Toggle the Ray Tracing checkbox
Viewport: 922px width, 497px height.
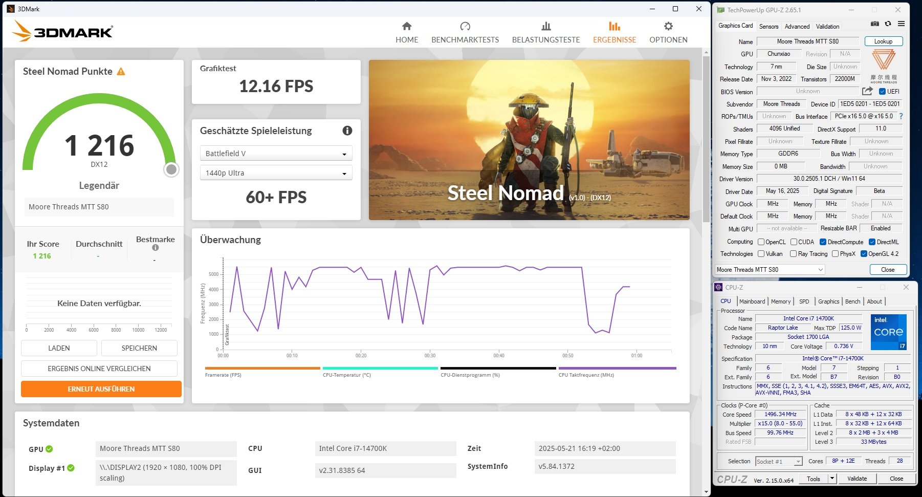tap(793, 254)
